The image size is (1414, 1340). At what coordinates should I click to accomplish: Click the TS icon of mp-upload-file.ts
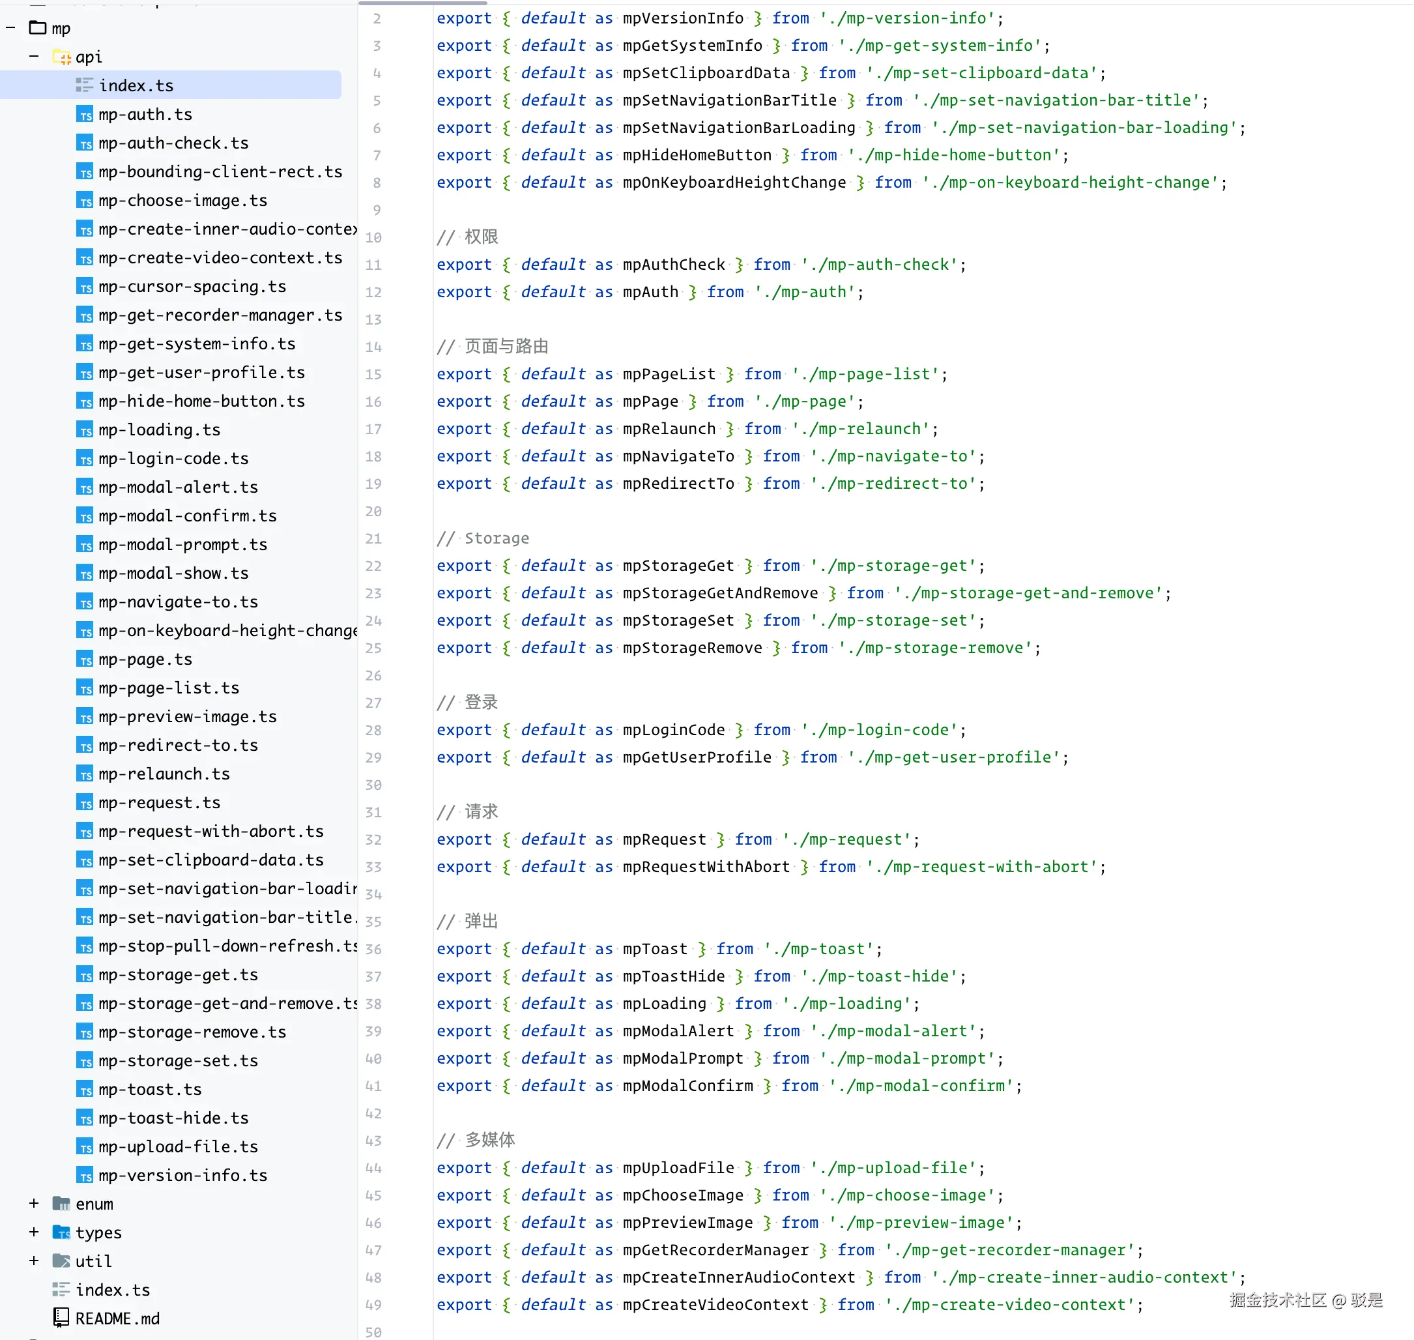pyautogui.click(x=85, y=1146)
